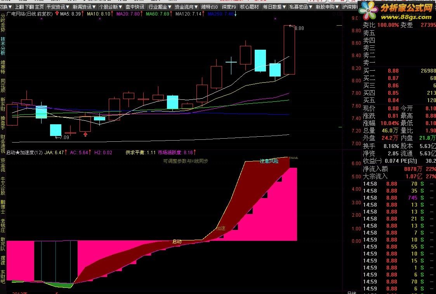
Task: Switch to 敢死队 side tab
Action: pos(3,244)
